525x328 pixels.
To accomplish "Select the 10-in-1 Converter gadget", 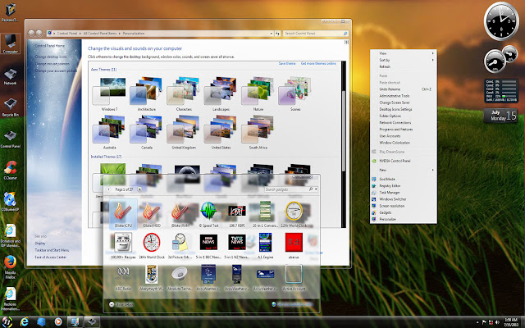I will (265, 214).
